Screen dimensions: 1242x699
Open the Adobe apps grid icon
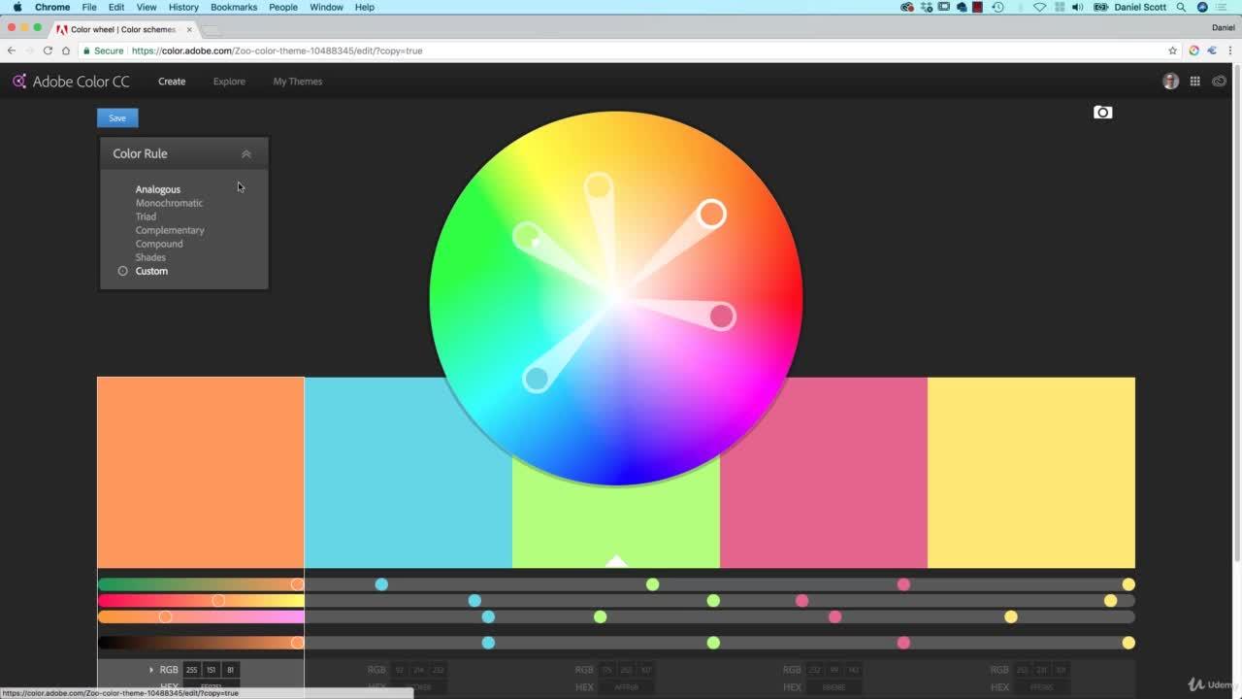(x=1195, y=81)
